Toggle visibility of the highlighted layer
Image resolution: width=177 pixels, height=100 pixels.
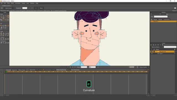tap(152, 52)
